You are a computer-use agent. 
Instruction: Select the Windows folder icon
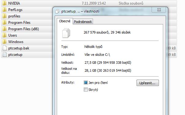[5, 42]
